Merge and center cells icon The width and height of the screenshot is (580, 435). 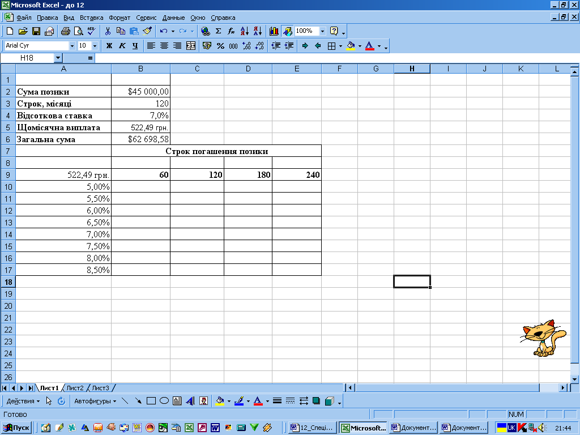[191, 46]
